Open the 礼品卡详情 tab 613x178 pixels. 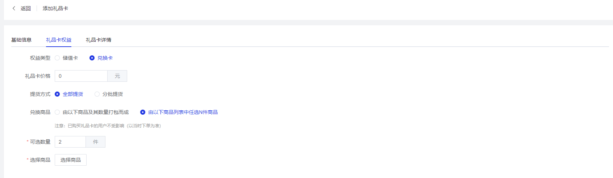(x=99, y=40)
